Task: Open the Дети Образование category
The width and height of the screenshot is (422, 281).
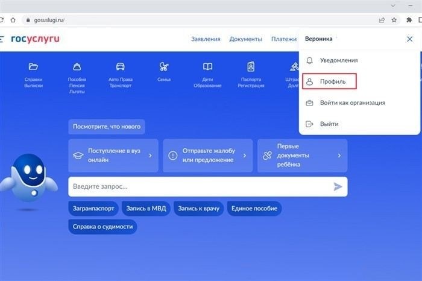Action: tap(207, 75)
